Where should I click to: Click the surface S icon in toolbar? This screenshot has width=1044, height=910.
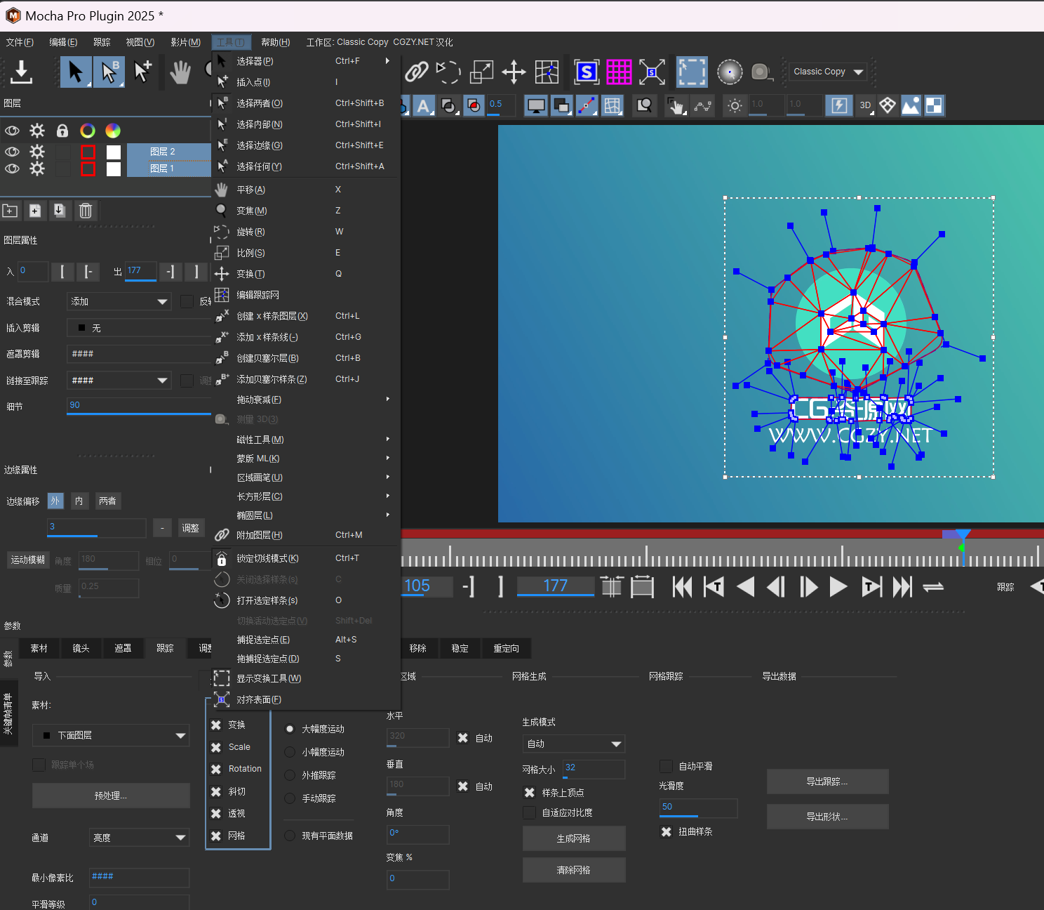(586, 72)
